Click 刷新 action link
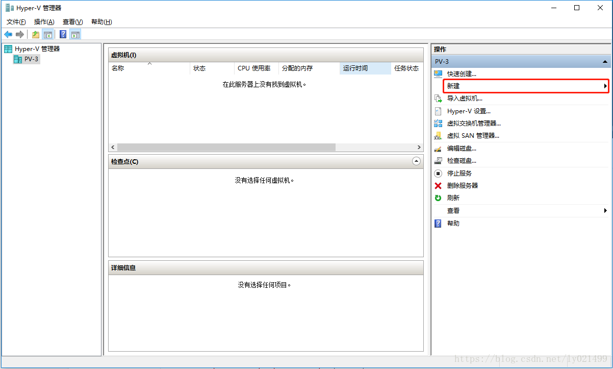Image resolution: width=613 pixels, height=369 pixels. pos(453,198)
